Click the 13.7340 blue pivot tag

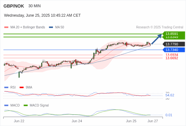point(174,50)
